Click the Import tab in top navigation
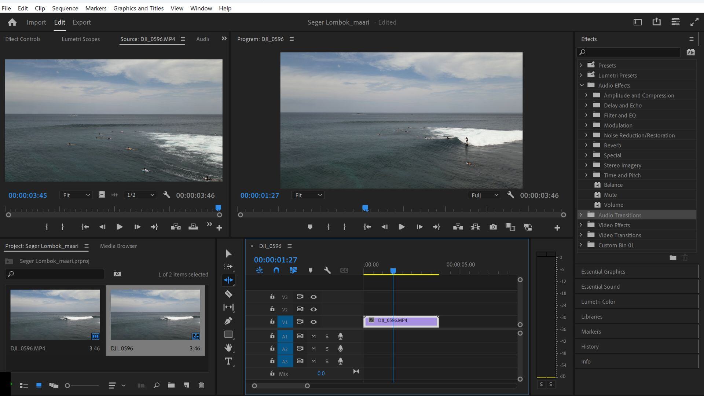The image size is (704, 396). [x=36, y=22]
